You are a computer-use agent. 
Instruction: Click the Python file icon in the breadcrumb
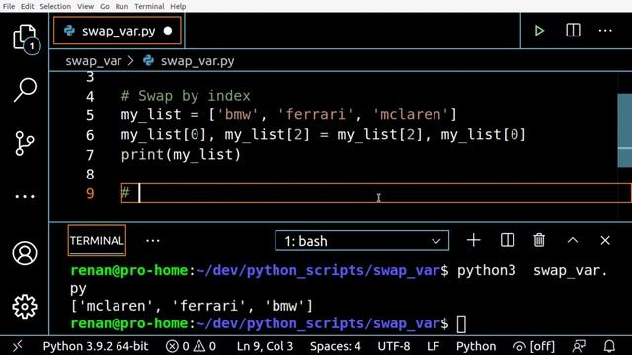[x=148, y=61]
